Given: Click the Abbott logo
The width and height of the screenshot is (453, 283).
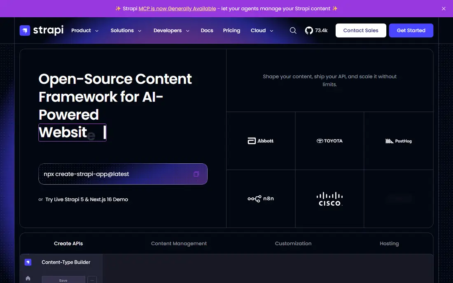Looking at the screenshot, I should point(261,141).
